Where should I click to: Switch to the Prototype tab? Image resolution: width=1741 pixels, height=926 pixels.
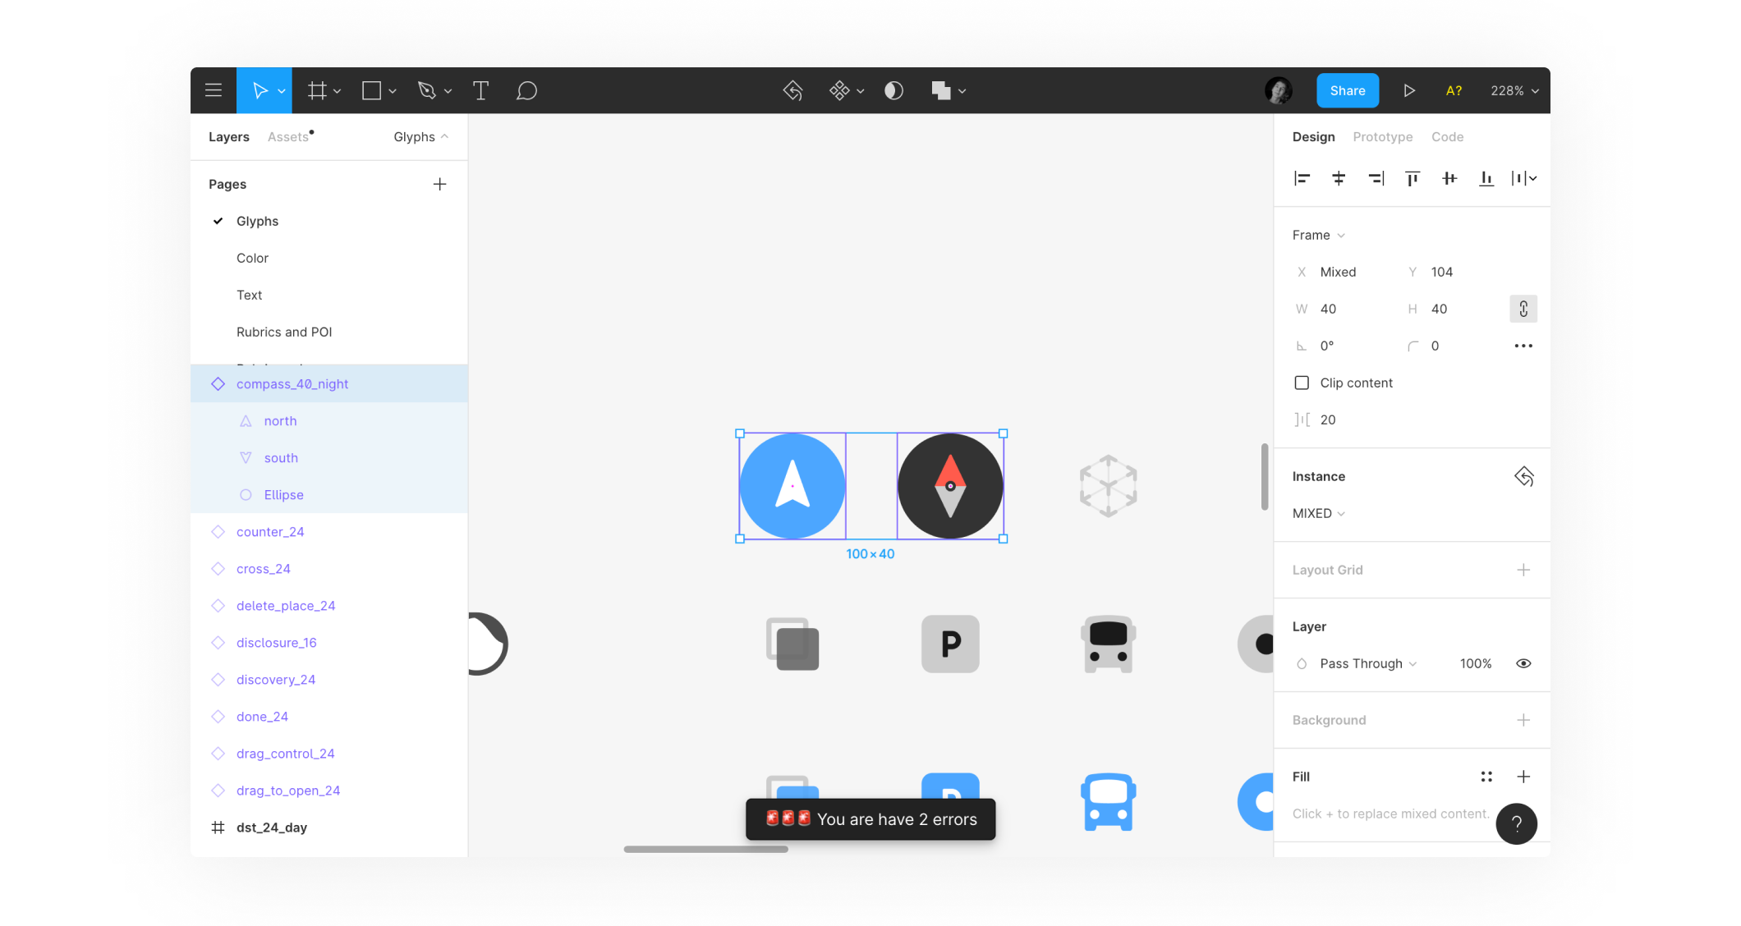point(1382,136)
